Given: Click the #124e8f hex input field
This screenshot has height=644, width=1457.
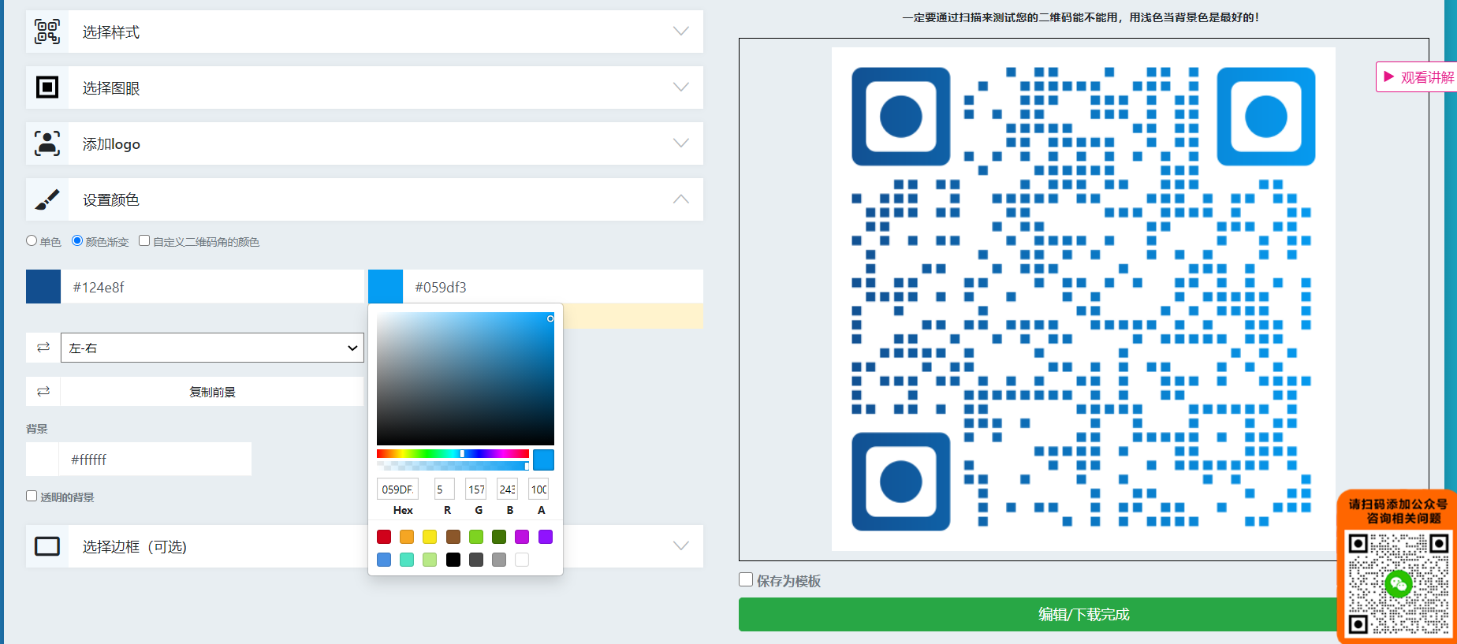Looking at the screenshot, I should click(x=212, y=287).
